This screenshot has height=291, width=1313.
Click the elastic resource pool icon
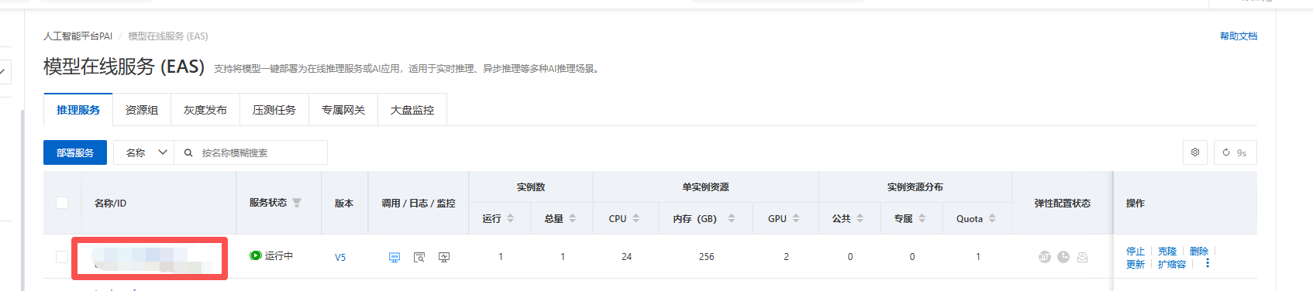tap(1083, 257)
